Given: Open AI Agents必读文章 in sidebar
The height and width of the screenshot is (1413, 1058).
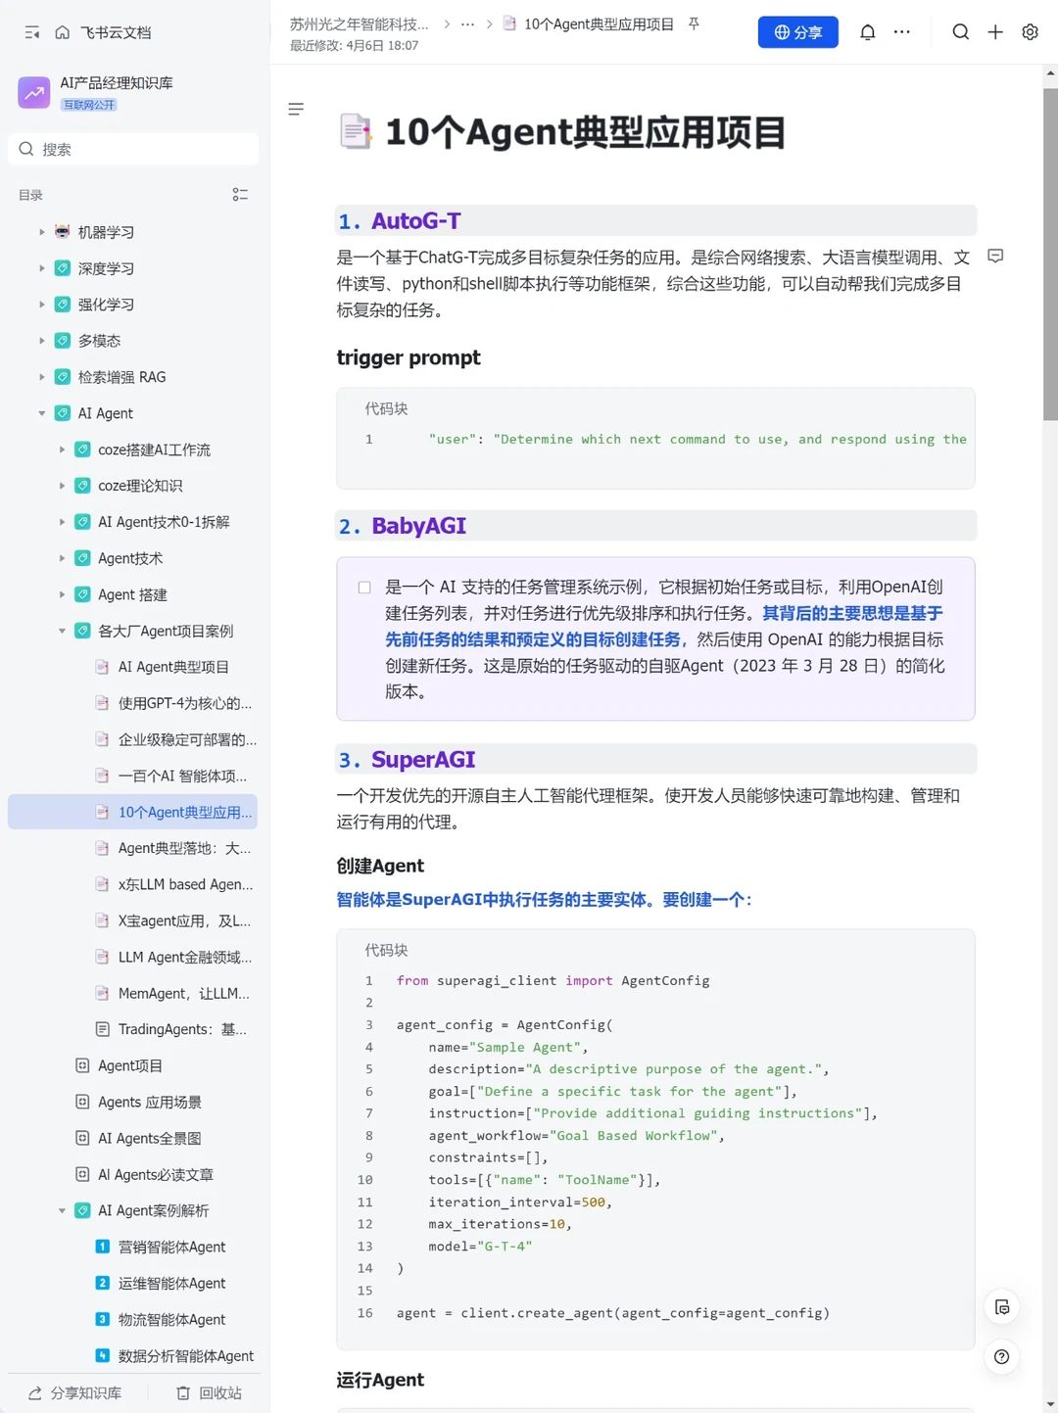Looking at the screenshot, I should coord(155,1174).
